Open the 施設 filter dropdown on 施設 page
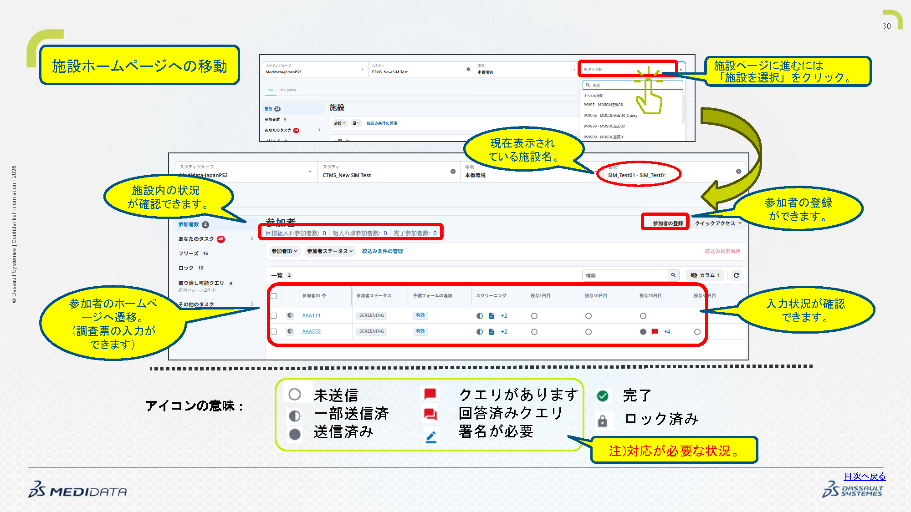Viewport: 911px width, 512px height. pyautogui.click(x=340, y=123)
